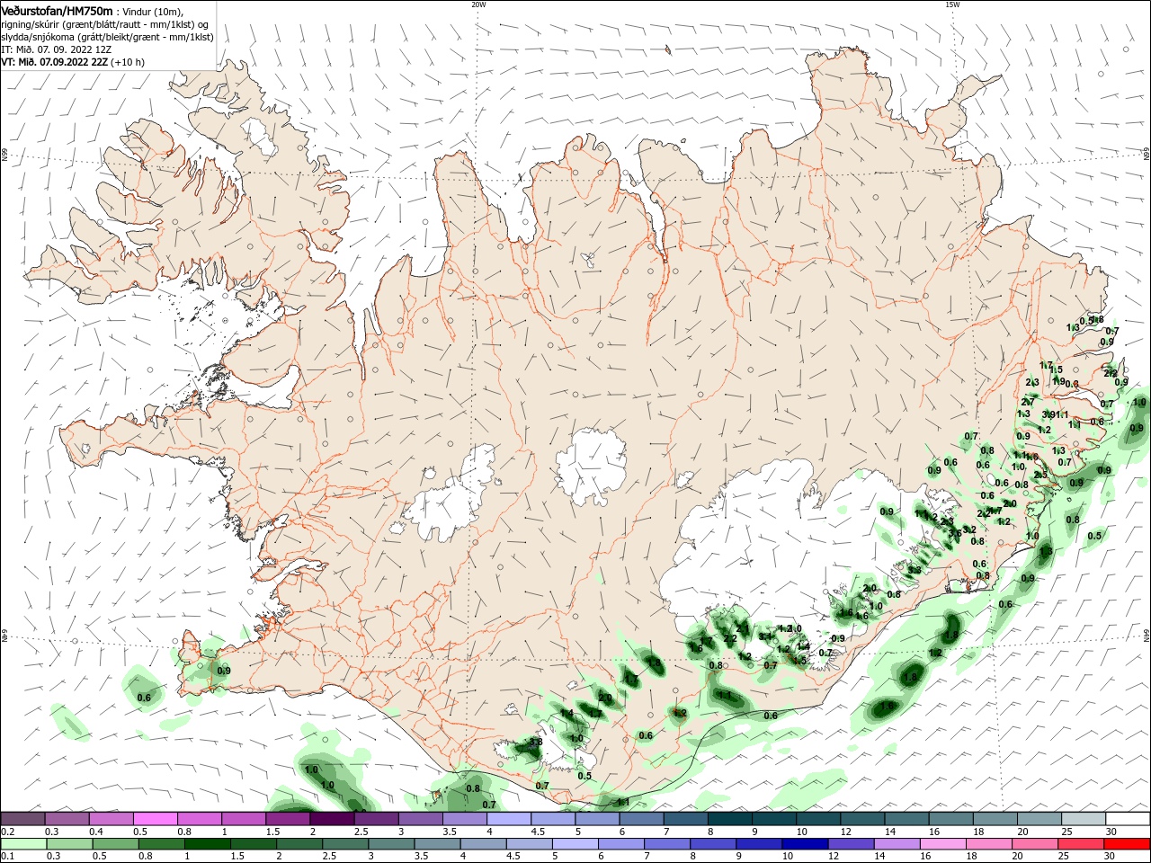Click the first 0.2–0.3 mauve snow swatch
This screenshot has width=1151, height=863.
(x=22, y=819)
